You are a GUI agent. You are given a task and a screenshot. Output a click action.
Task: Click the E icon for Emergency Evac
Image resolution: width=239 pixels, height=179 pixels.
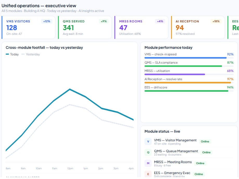pos(148,174)
